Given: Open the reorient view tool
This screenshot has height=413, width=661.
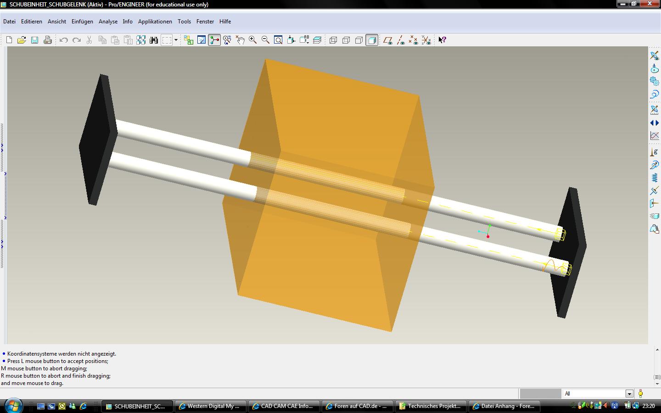Looking at the screenshot, I should click(x=291, y=40).
